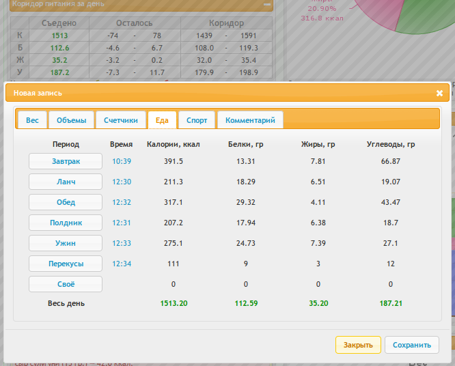Click the Коридор column header in background
Screen dimensions: 455x366
(226, 23)
